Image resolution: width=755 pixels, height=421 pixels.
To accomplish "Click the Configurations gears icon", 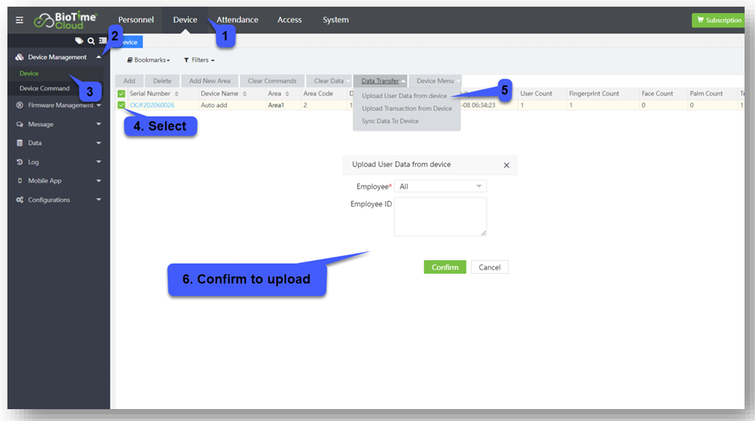I will pyautogui.click(x=20, y=200).
